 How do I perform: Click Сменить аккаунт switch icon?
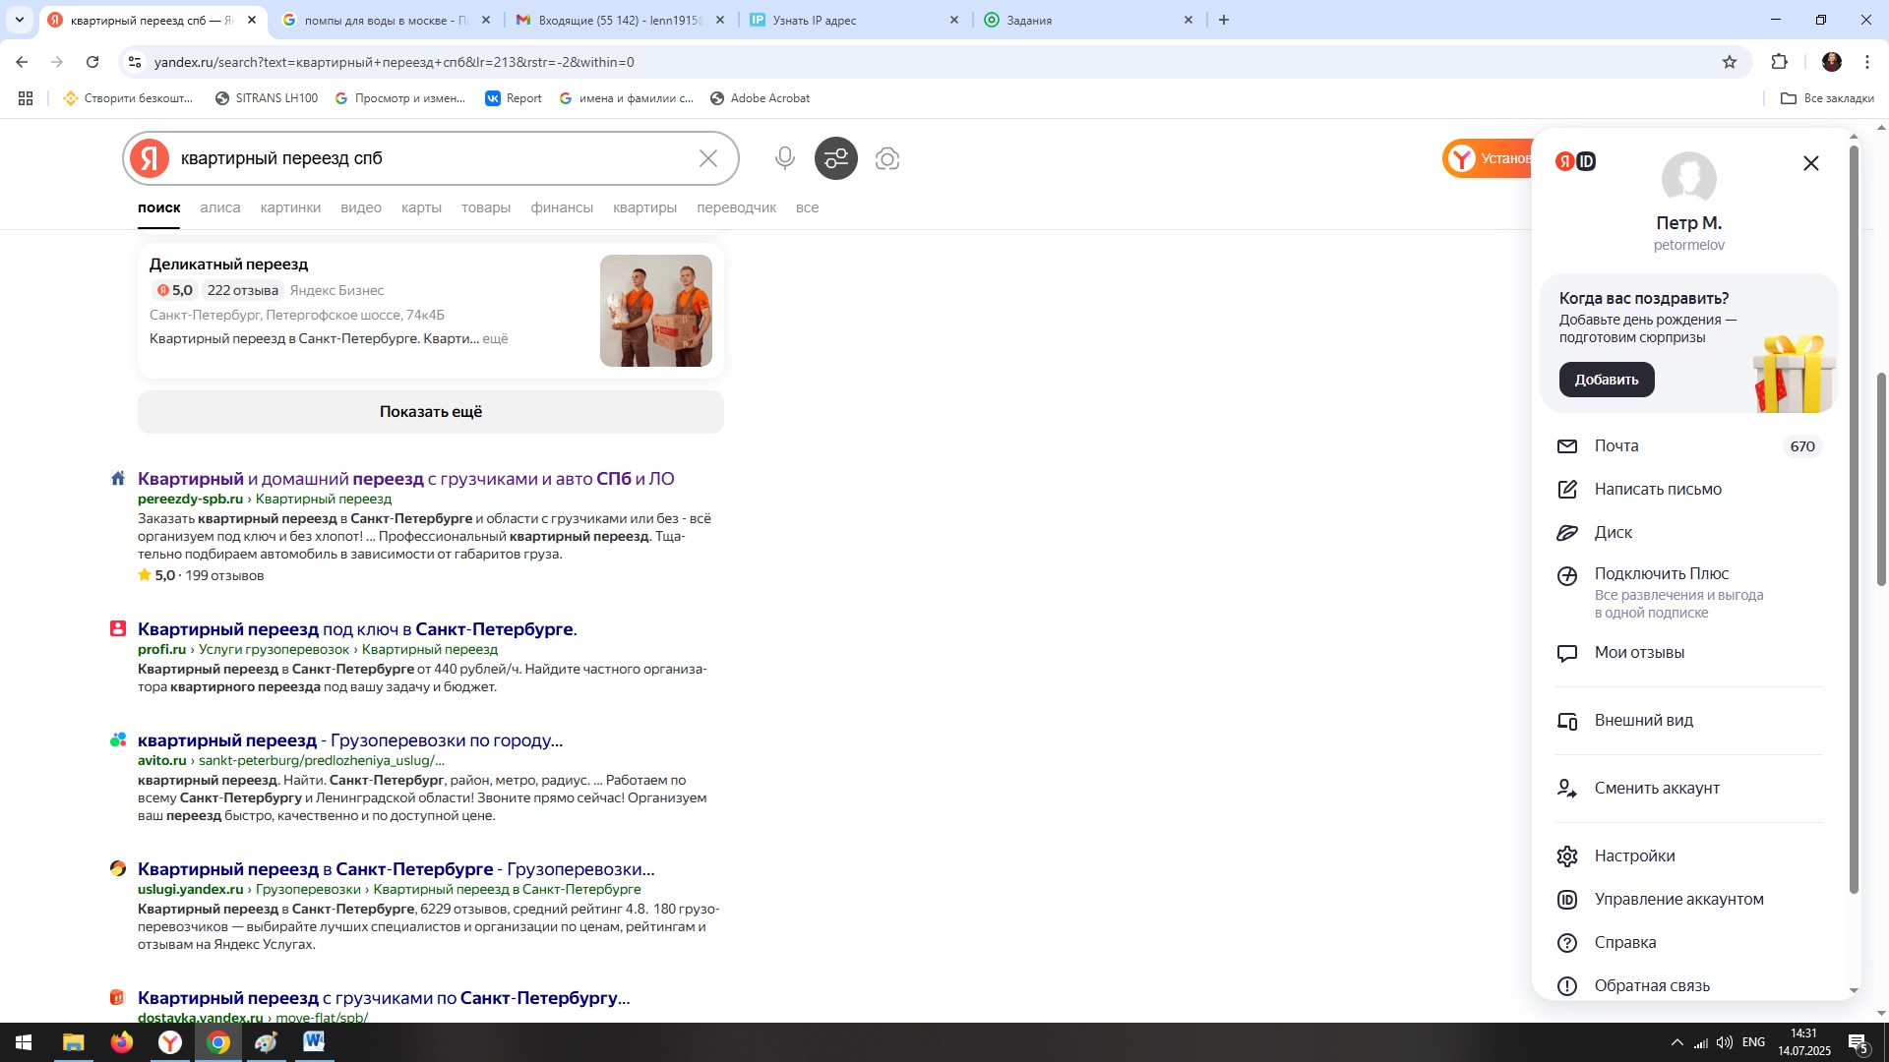[x=1567, y=789]
